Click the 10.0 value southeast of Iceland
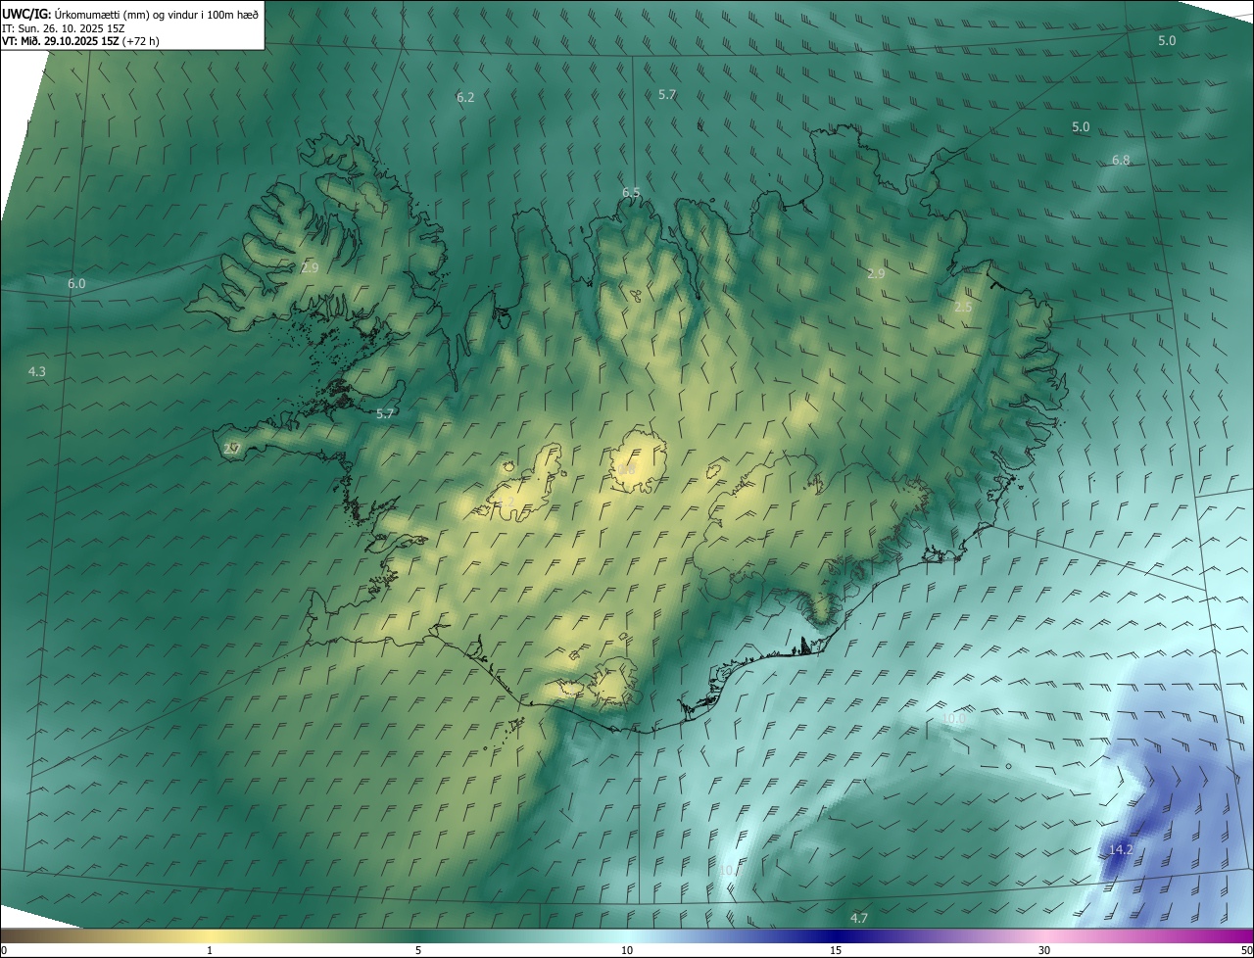The height and width of the screenshot is (958, 1254). [x=953, y=718]
